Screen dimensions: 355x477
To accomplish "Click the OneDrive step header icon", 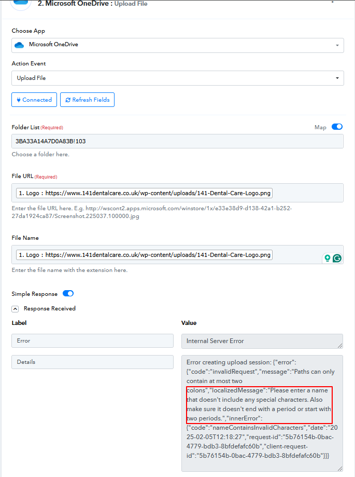I will pyautogui.click(x=21, y=3).
